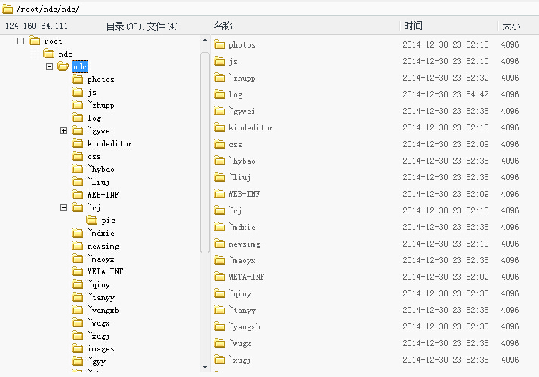Collapse the first-level ndc node

[35, 54]
